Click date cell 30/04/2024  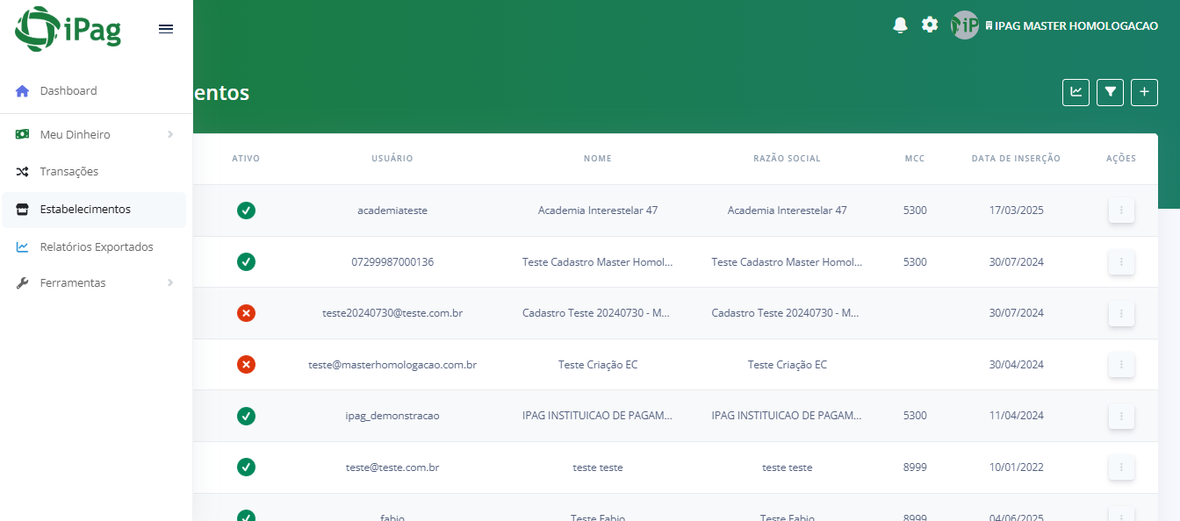(1017, 365)
